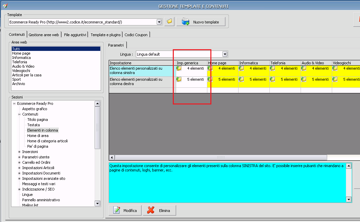Open the Template combo box arrow
Screen dimensions: 360x222
click(159, 22)
